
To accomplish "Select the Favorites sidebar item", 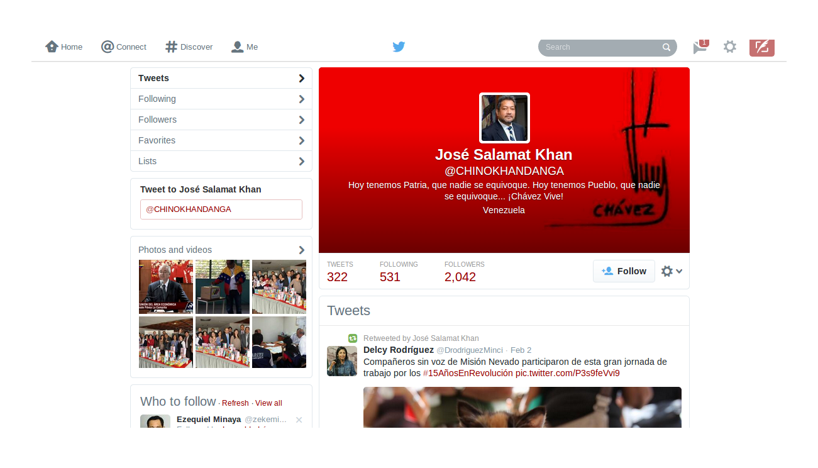I will [x=221, y=140].
